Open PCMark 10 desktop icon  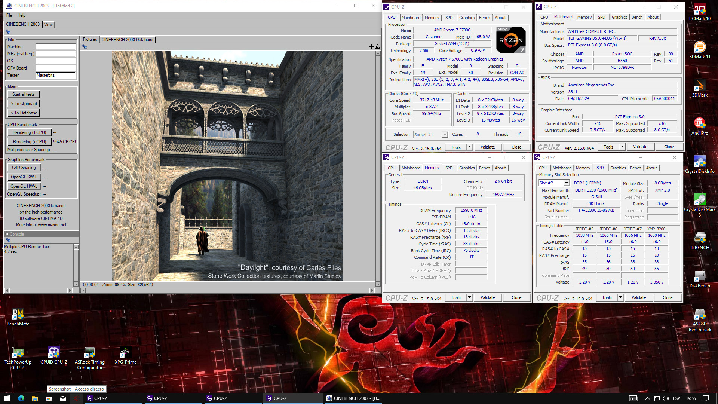700,12
